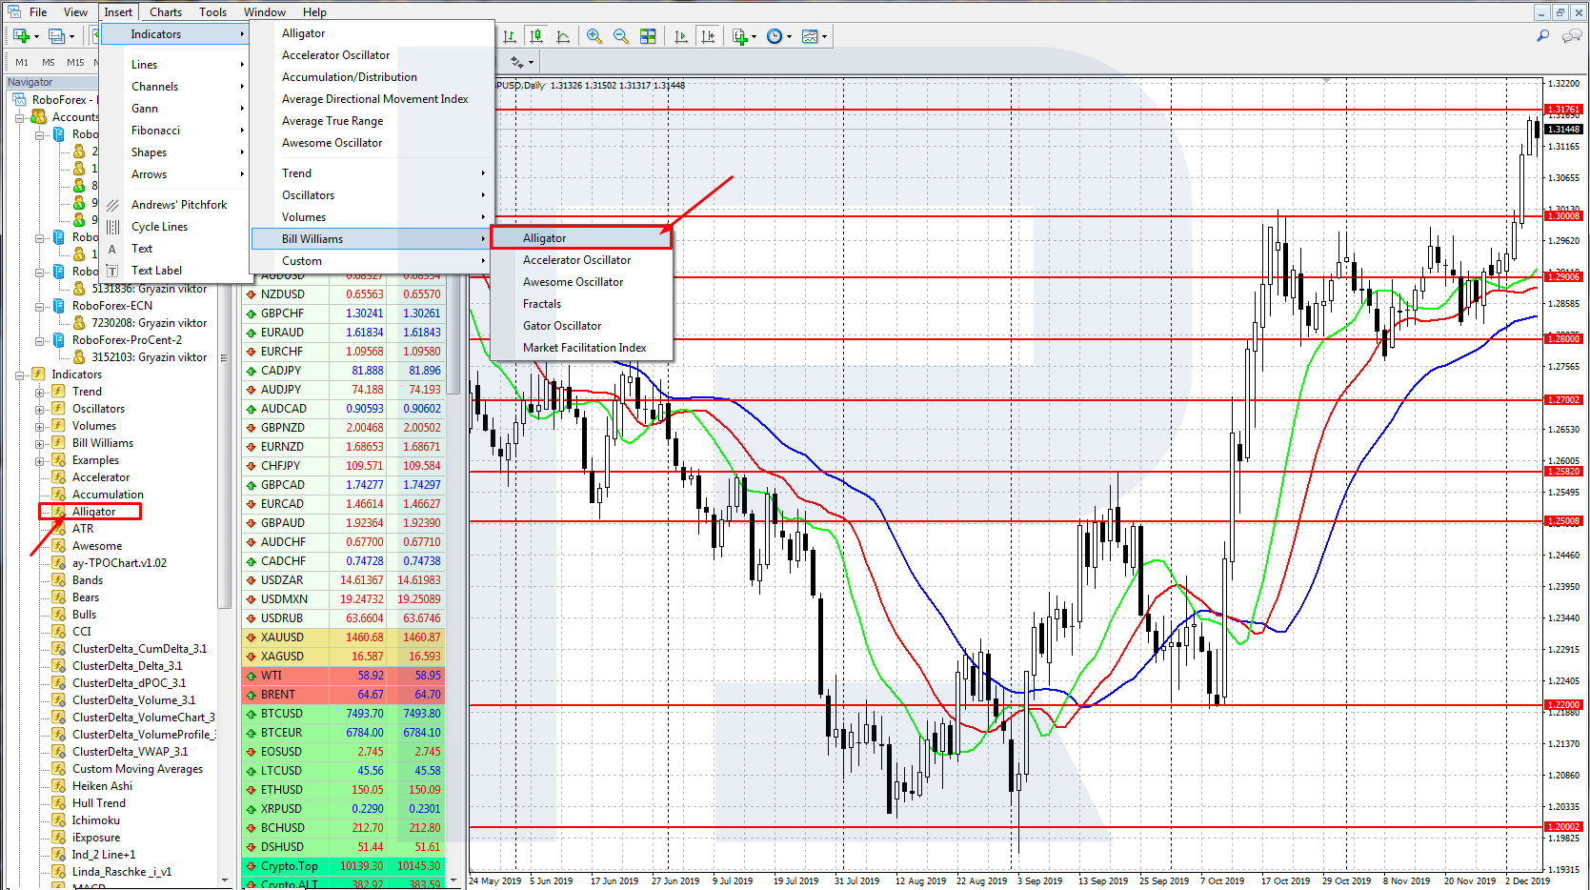The height and width of the screenshot is (890, 1590).
Task: Expand the Oscillators folder in Navigator
Action: pos(40,409)
